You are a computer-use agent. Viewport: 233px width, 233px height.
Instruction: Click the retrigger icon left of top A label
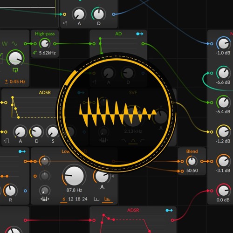(x=65, y=23)
